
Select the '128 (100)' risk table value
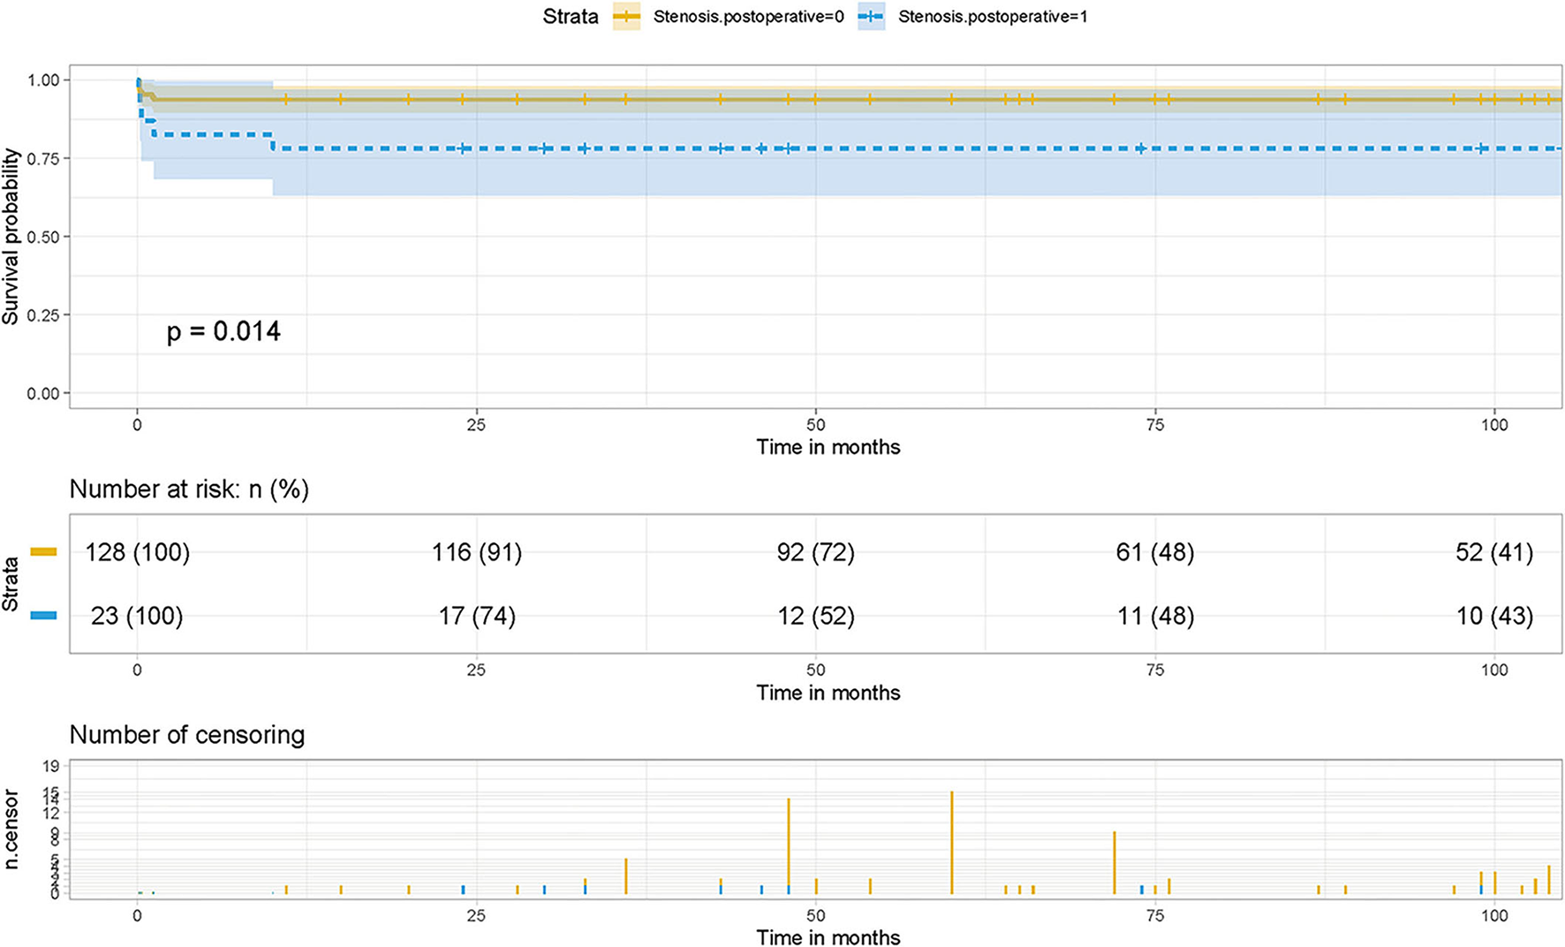coord(137,552)
